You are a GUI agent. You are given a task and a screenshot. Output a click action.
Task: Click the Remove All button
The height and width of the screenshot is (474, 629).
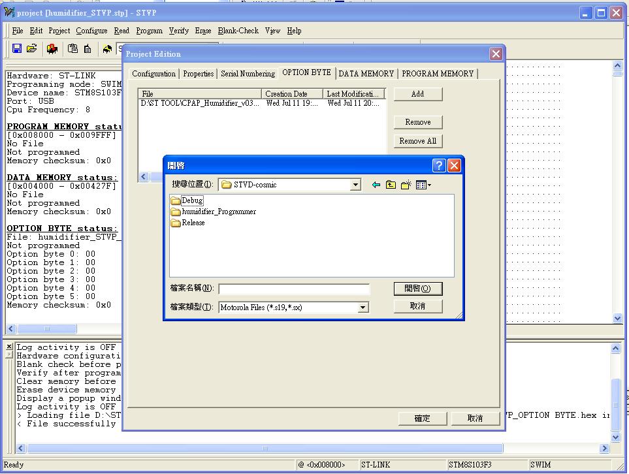coord(417,141)
